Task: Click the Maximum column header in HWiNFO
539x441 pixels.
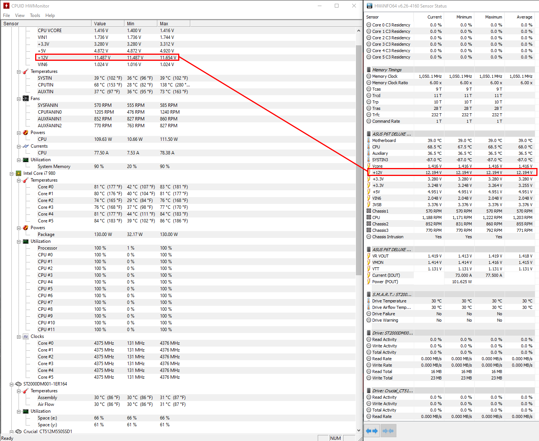Action: click(489, 17)
